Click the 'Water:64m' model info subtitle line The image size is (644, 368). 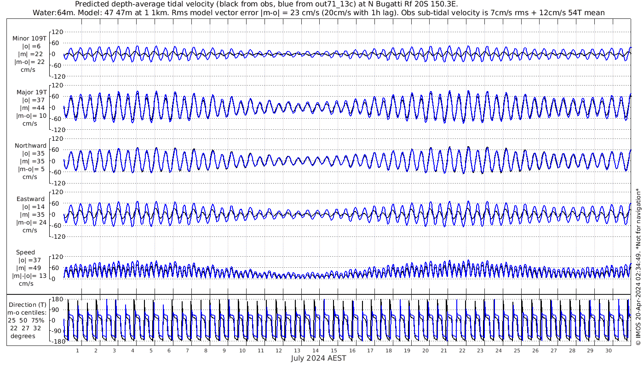click(318, 13)
